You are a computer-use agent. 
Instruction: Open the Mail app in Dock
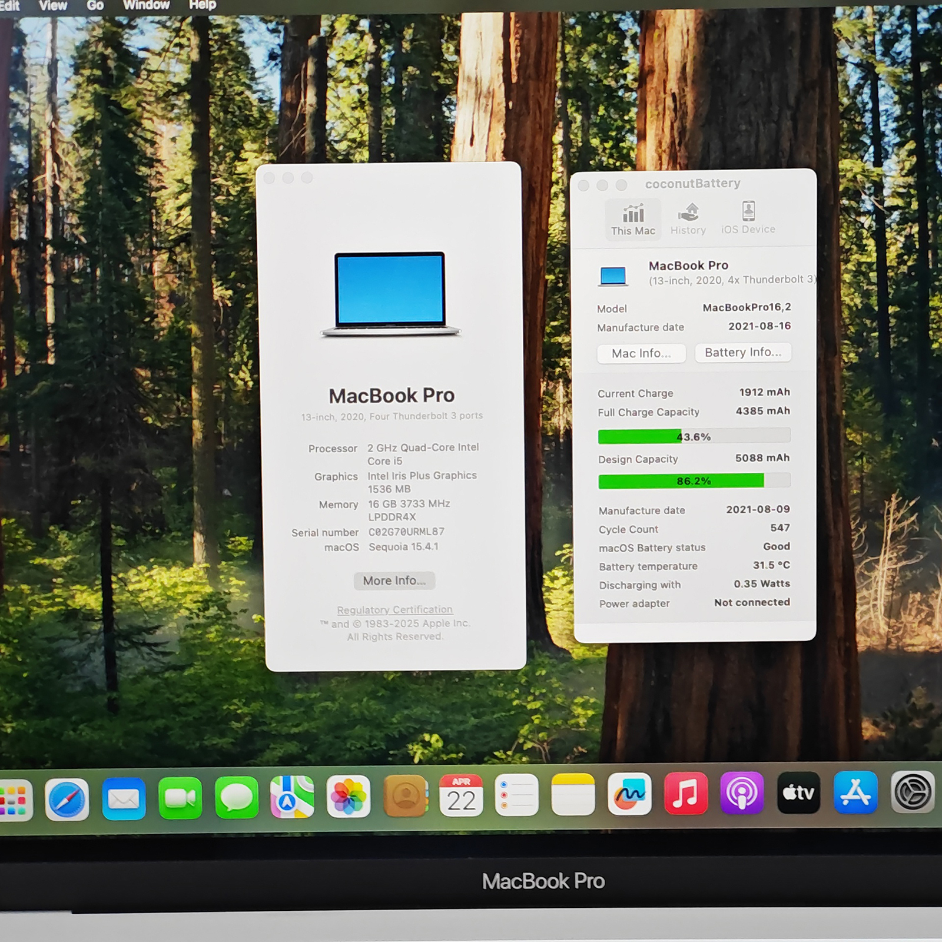(124, 799)
